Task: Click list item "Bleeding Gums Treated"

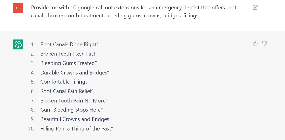Action: tap(68, 63)
